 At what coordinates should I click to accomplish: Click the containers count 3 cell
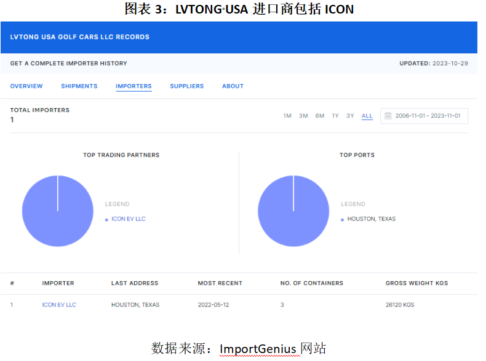click(282, 305)
